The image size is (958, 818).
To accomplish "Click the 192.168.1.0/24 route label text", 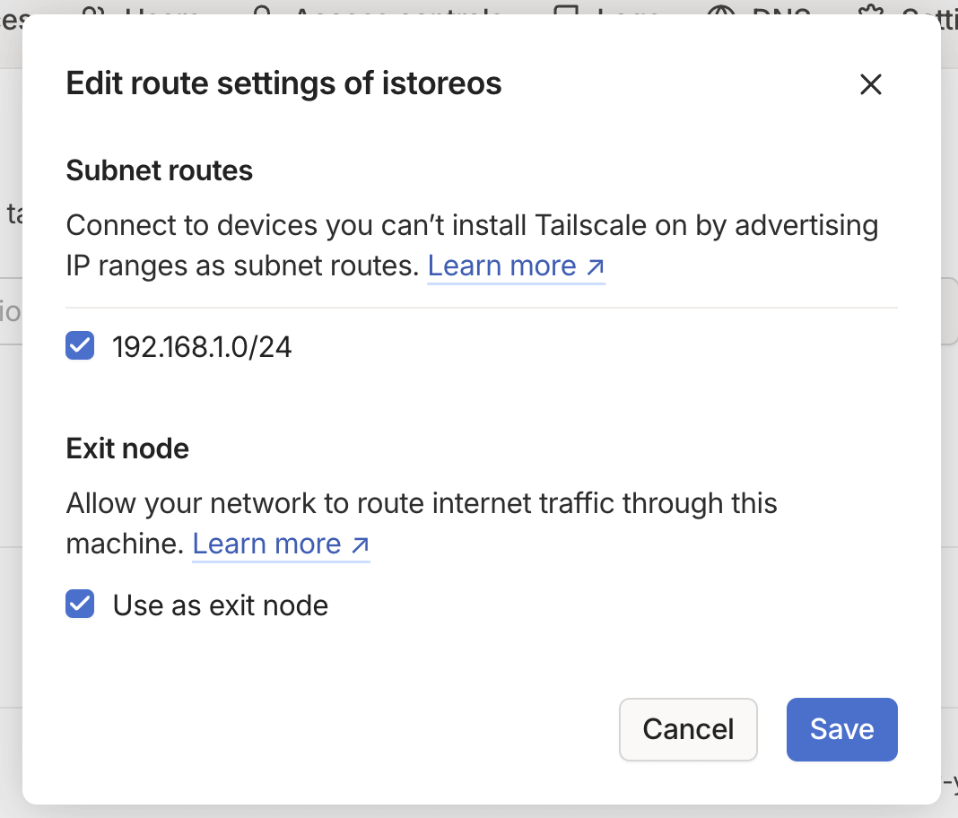I will pyautogui.click(x=202, y=347).
